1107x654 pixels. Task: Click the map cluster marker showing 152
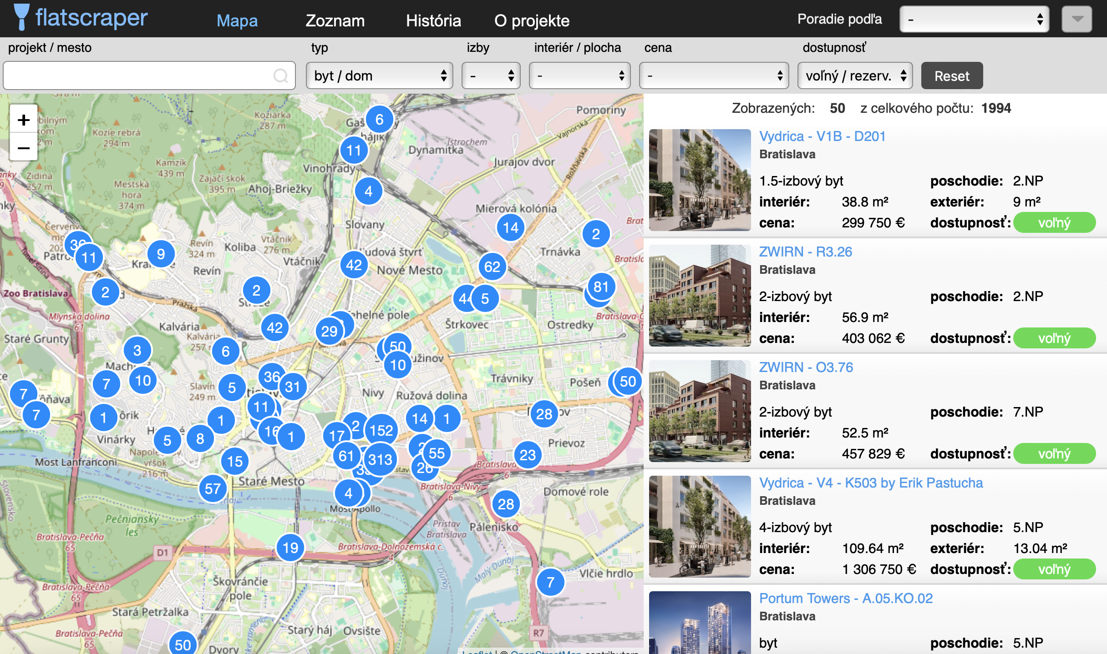pyautogui.click(x=381, y=430)
